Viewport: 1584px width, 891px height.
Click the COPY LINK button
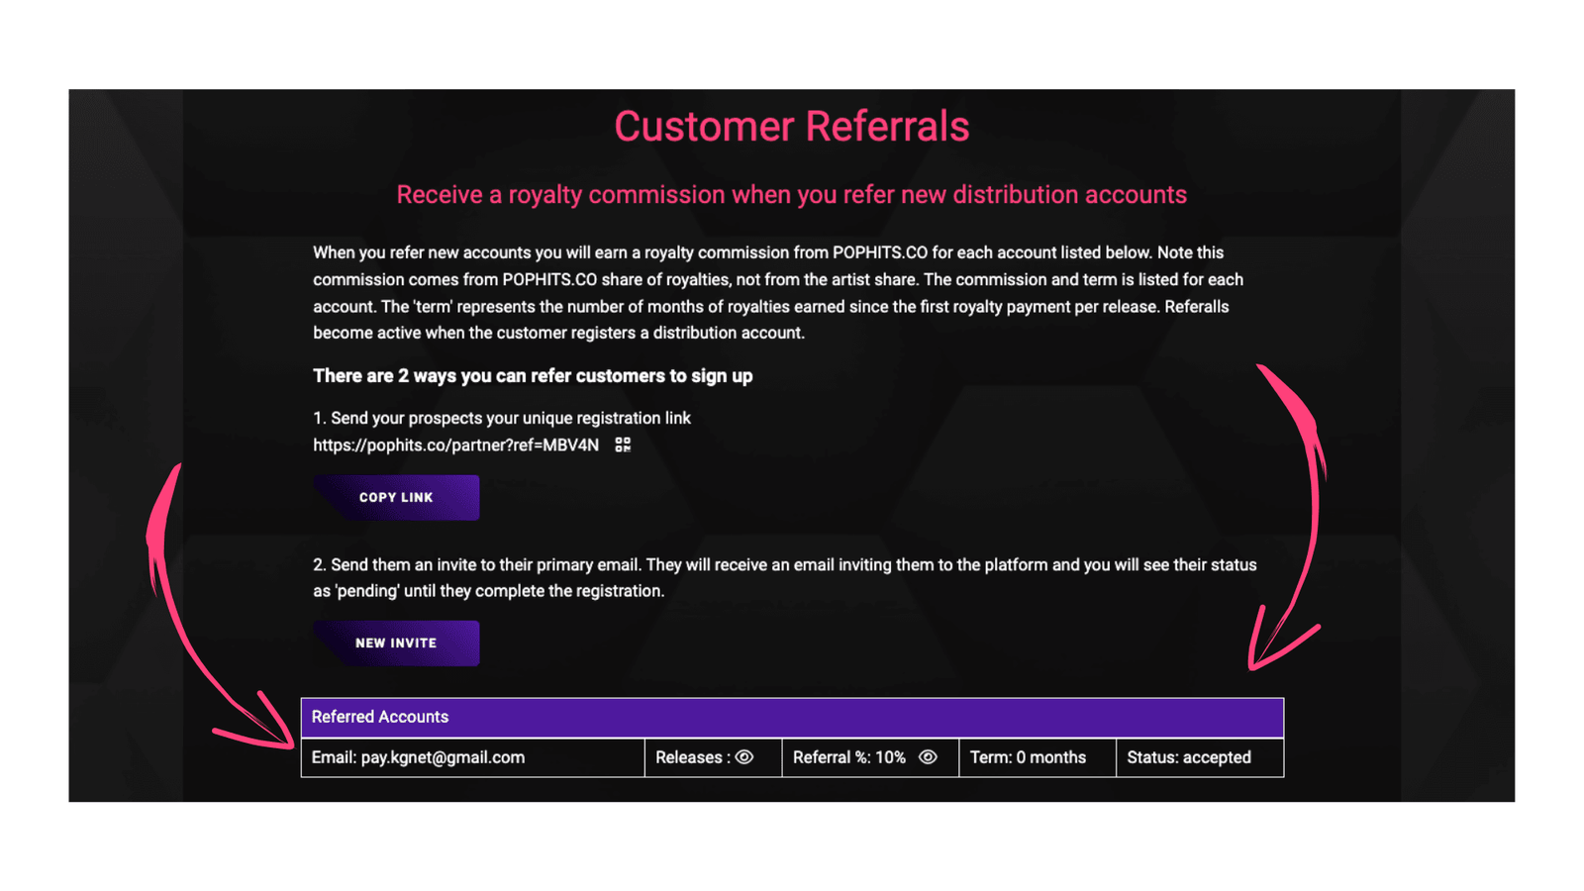coord(396,497)
